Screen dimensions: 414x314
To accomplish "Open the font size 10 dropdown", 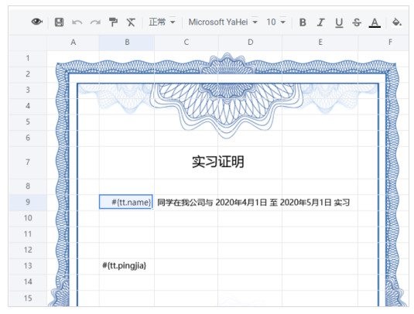I will coord(275,22).
